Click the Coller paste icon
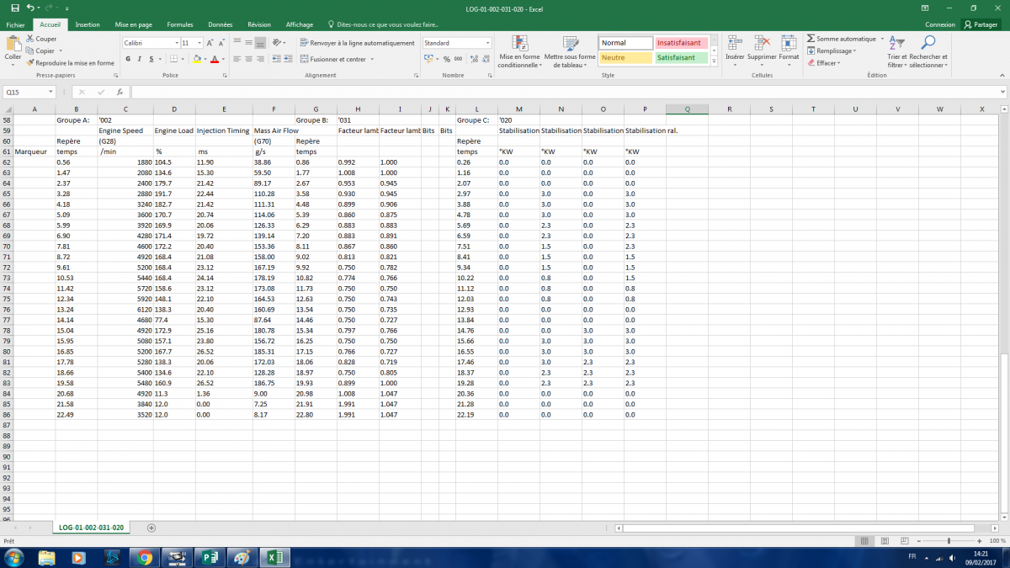 click(x=13, y=47)
